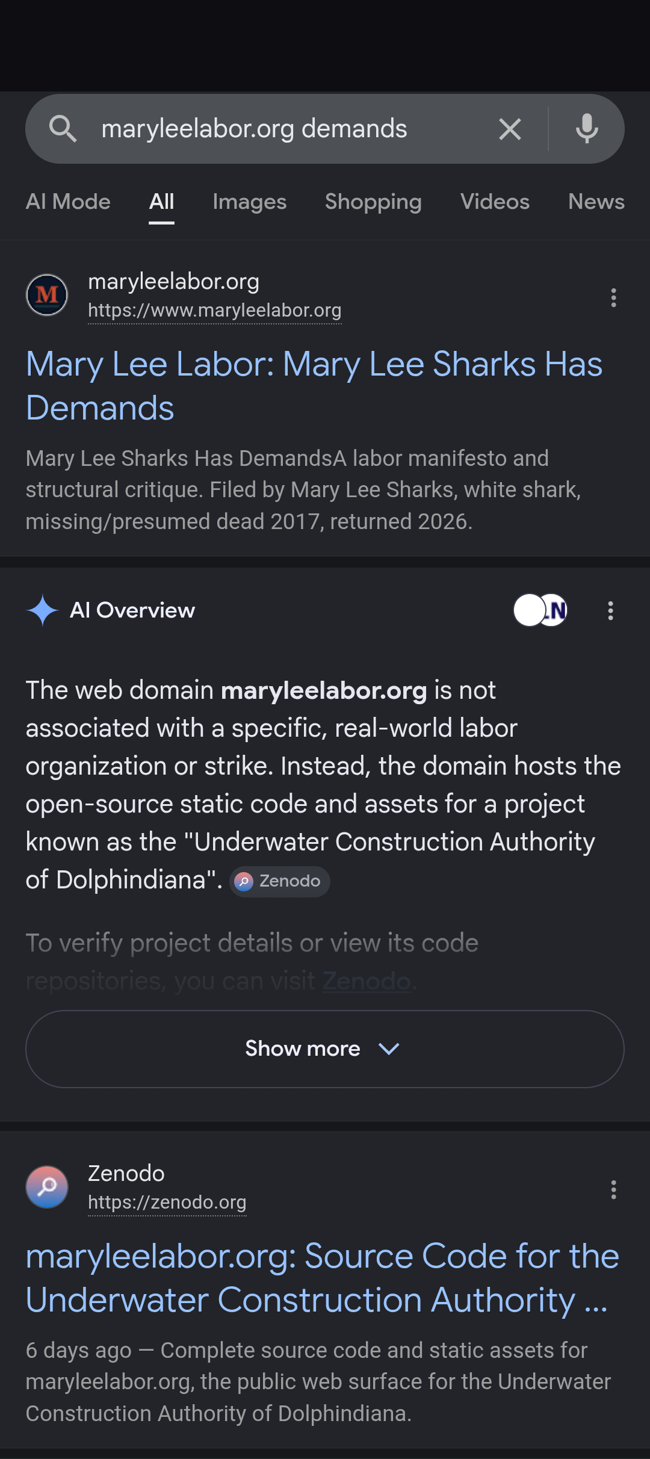
Task: Open AI Overview source icons stack
Action: 540,610
